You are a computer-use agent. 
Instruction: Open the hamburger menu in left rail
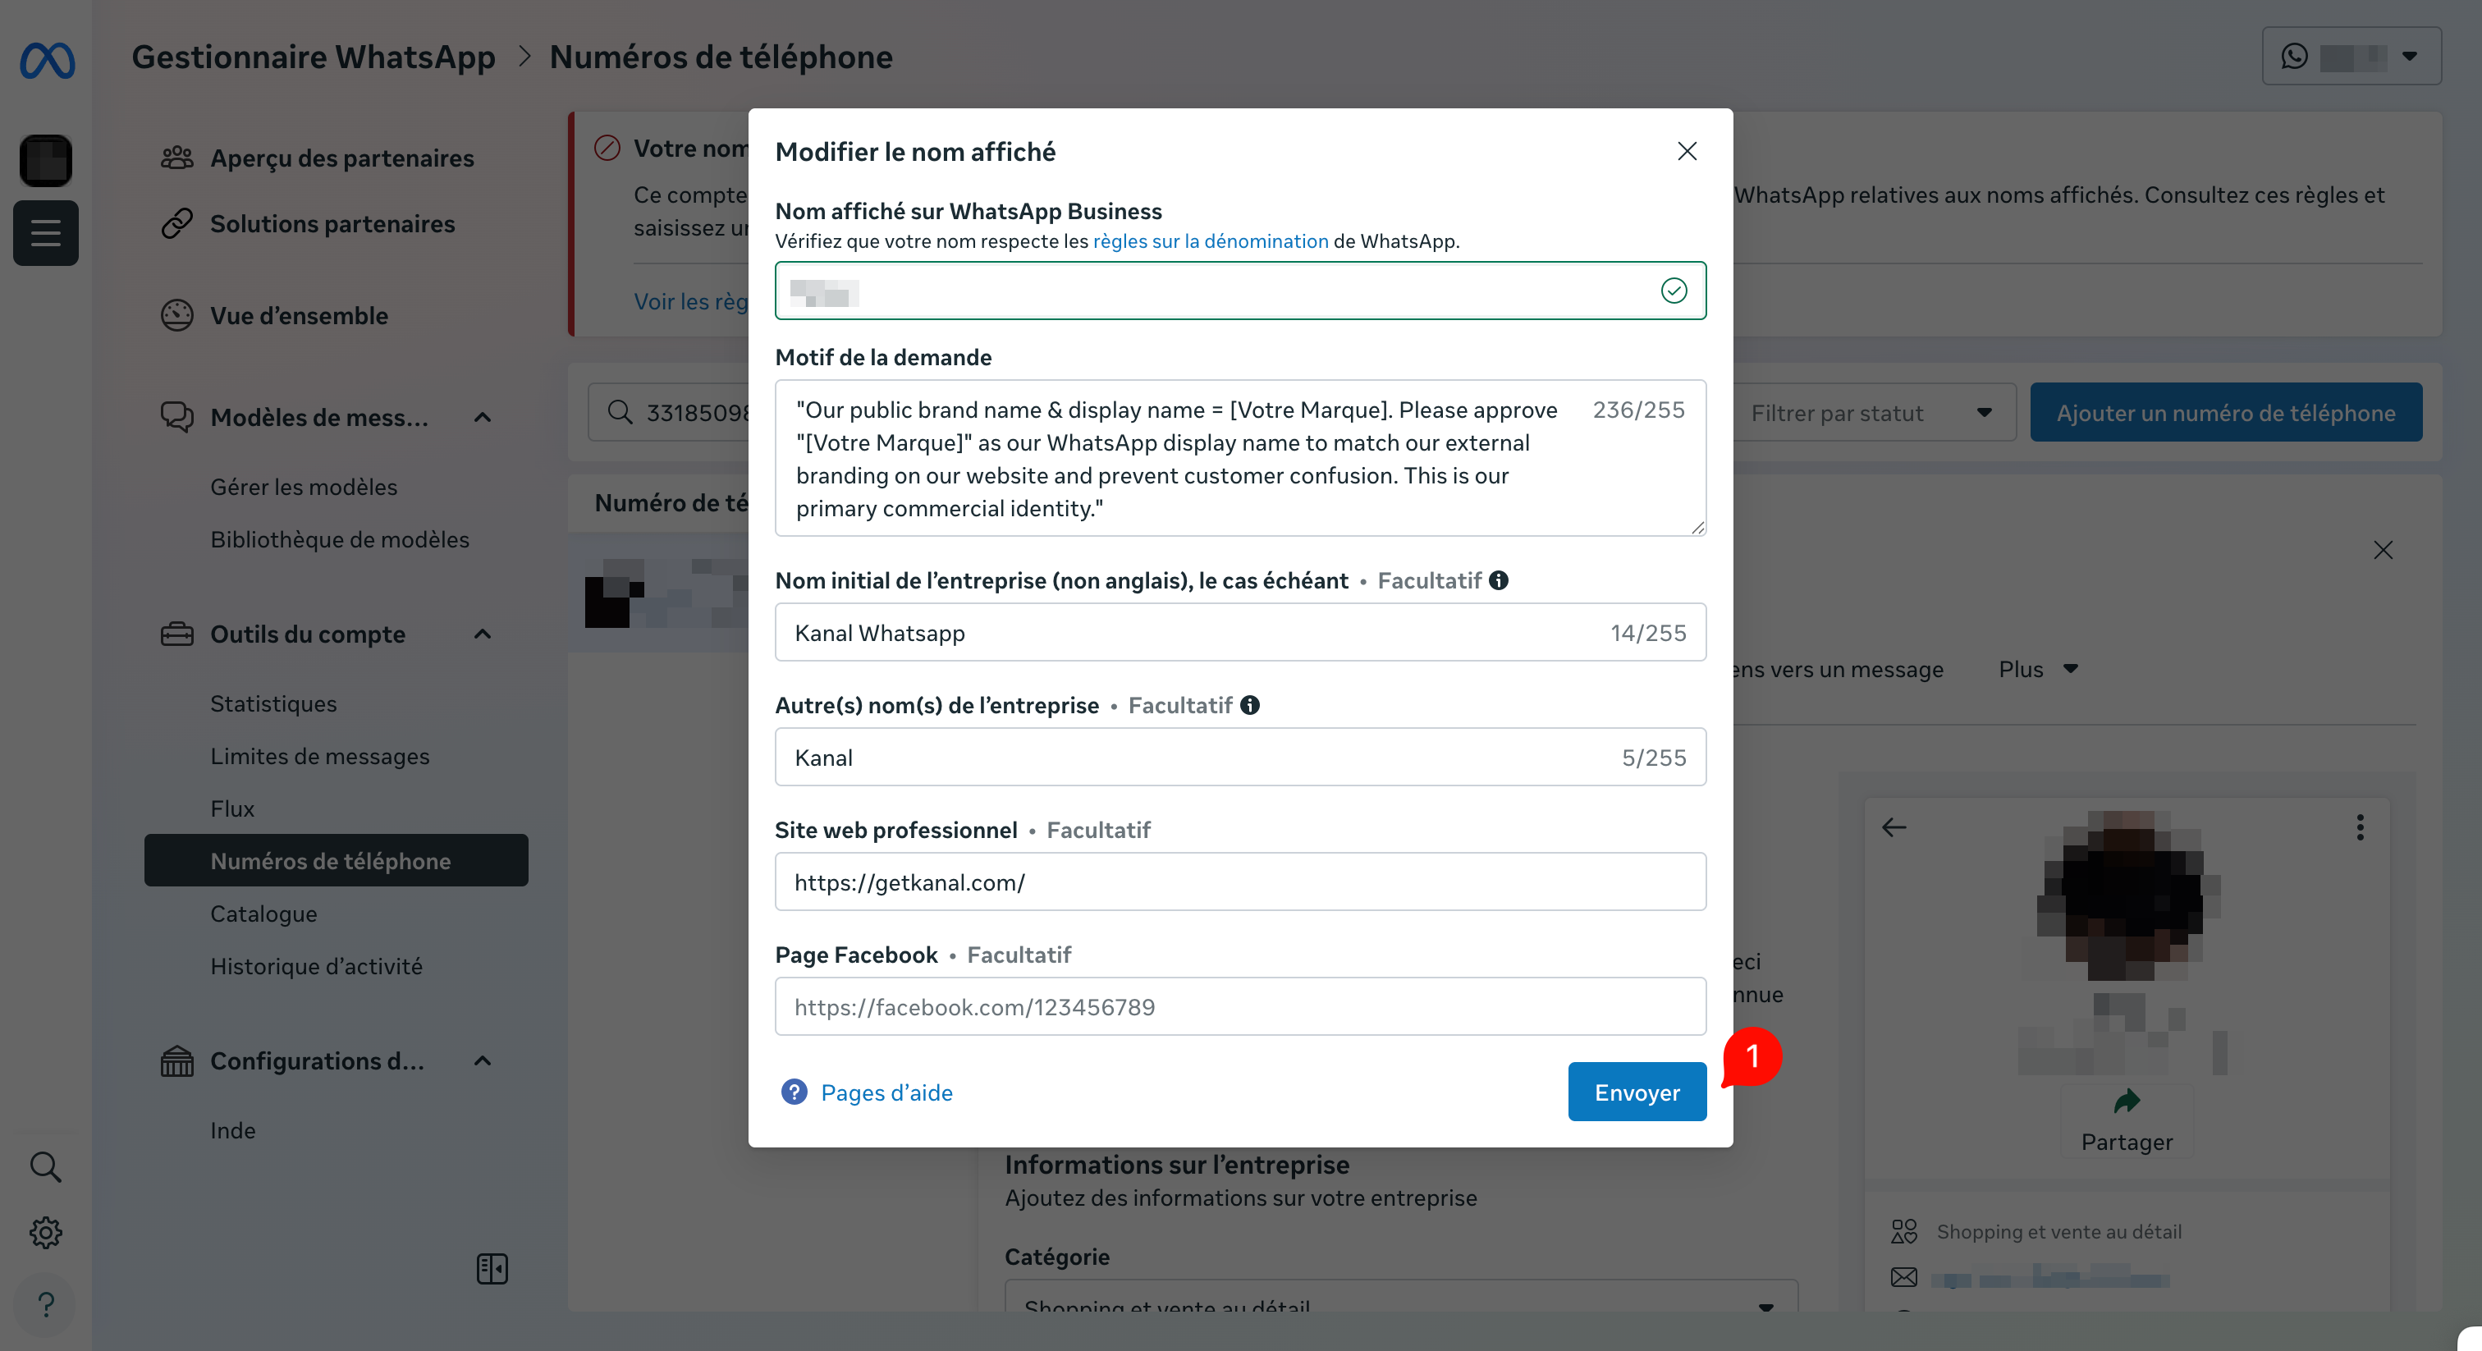point(45,232)
